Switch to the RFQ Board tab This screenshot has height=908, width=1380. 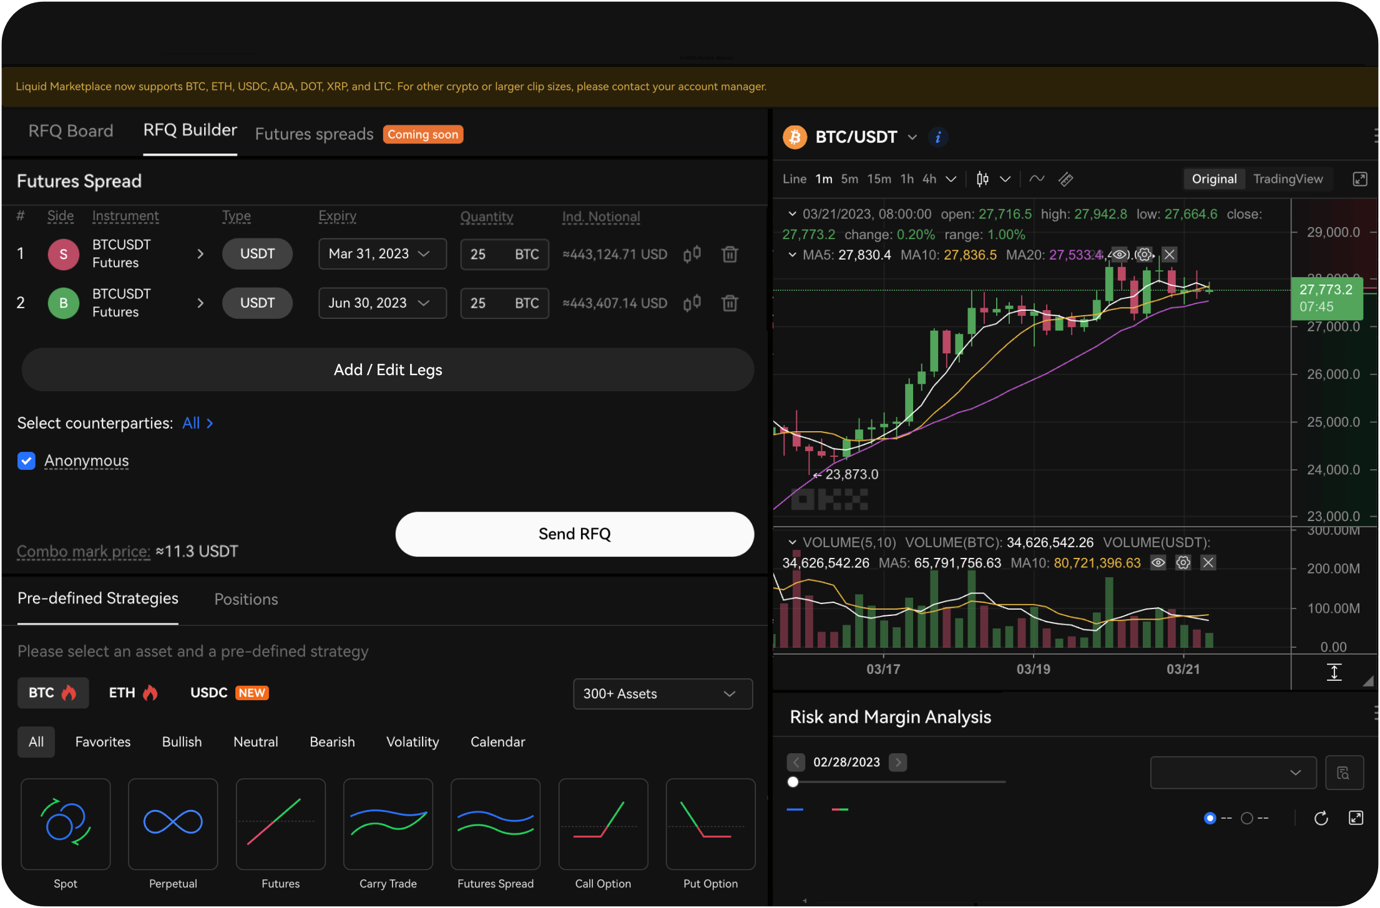tap(71, 131)
